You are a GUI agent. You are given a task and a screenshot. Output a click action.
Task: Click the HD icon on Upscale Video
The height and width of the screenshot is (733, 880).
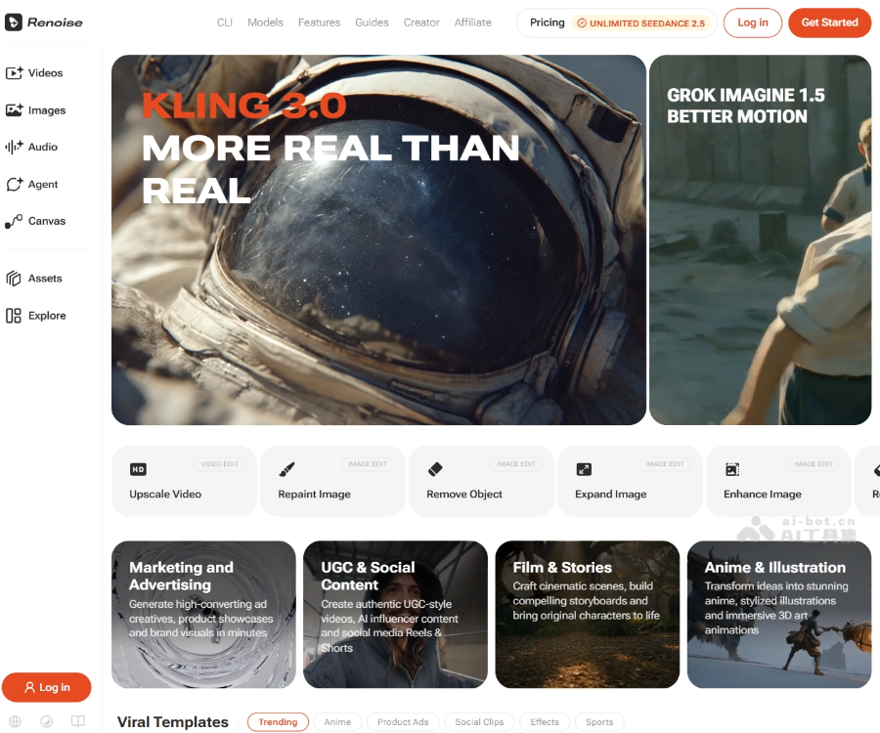tap(138, 469)
